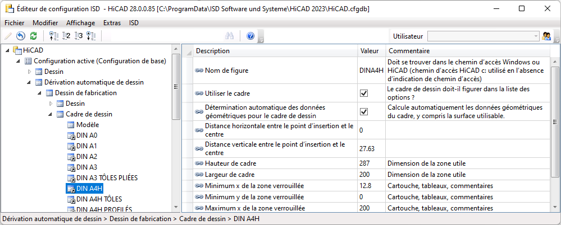
Task: Expand the first Dessin node under Configuration
Action: [x=29, y=72]
